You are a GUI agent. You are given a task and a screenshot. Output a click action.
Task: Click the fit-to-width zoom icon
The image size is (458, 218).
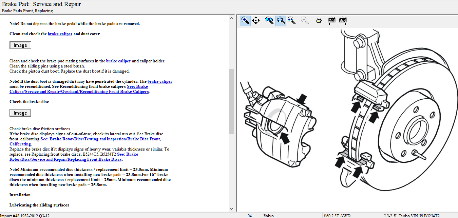tap(291, 20)
